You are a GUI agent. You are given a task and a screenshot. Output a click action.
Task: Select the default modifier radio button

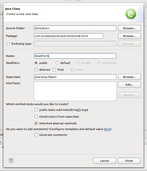tap(57, 63)
